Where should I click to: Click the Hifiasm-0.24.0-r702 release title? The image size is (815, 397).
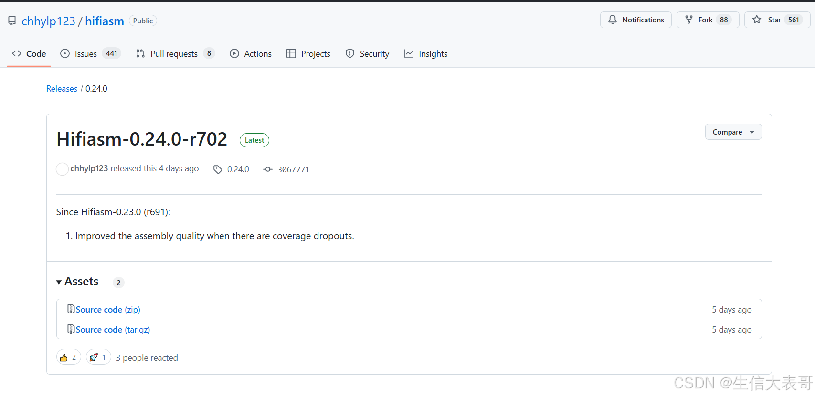pyautogui.click(x=142, y=139)
